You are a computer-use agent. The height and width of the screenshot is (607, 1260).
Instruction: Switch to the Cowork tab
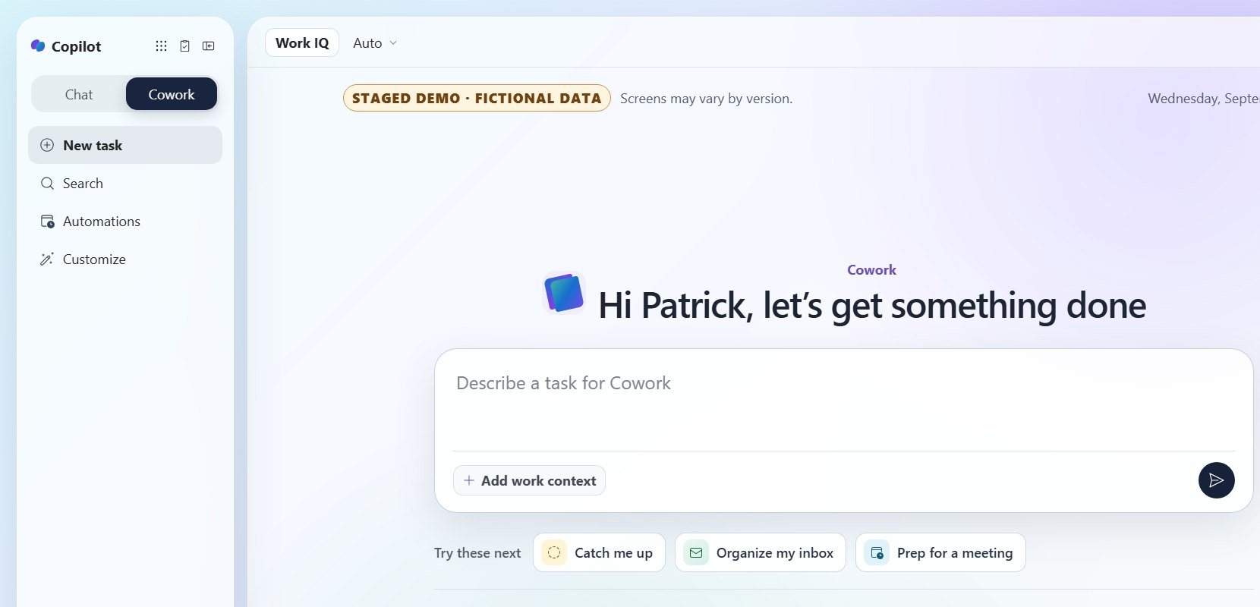click(x=172, y=94)
